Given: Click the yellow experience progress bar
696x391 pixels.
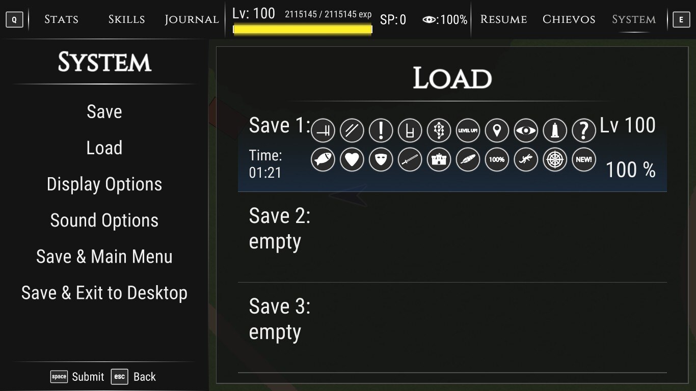Looking at the screenshot, I should pyautogui.click(x=303, y=30).
